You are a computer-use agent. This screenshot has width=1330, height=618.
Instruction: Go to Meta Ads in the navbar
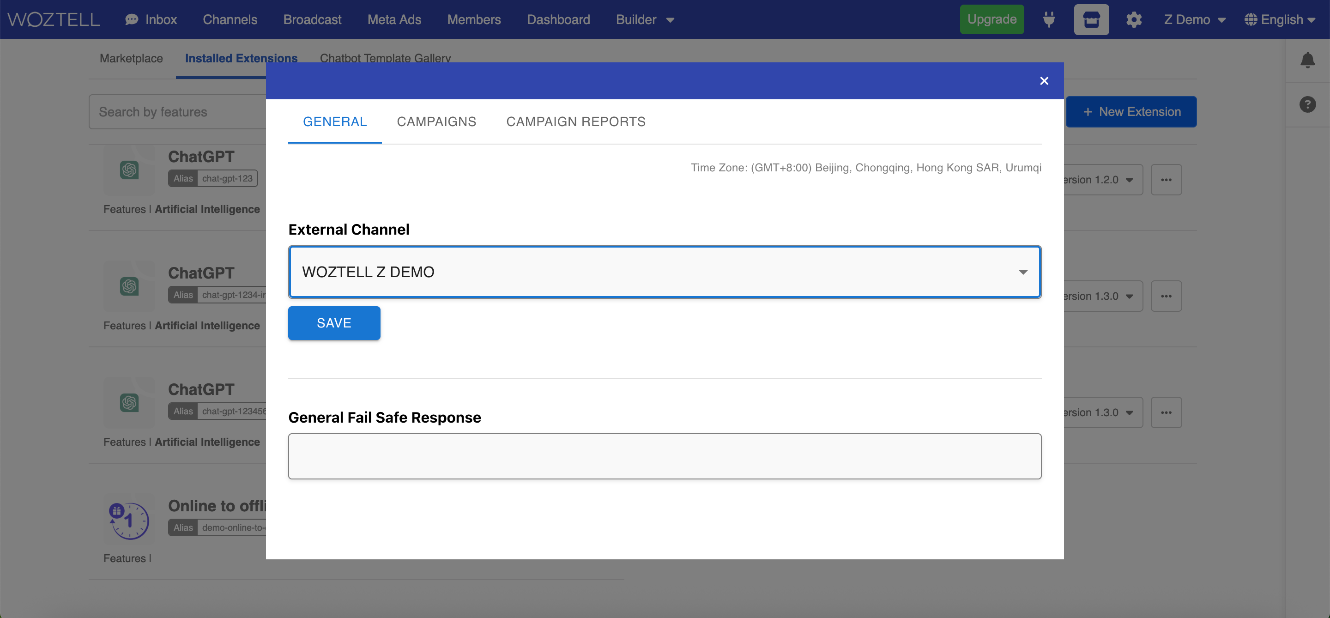pyautogui.click(x=394, y=19)
